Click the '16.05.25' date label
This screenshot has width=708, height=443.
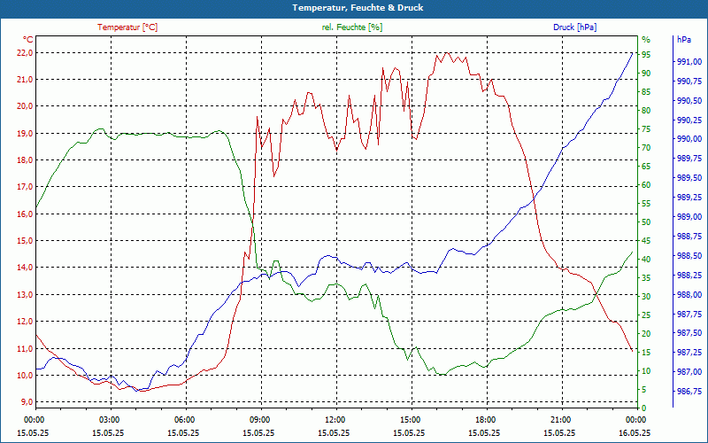tap(635, 432)
